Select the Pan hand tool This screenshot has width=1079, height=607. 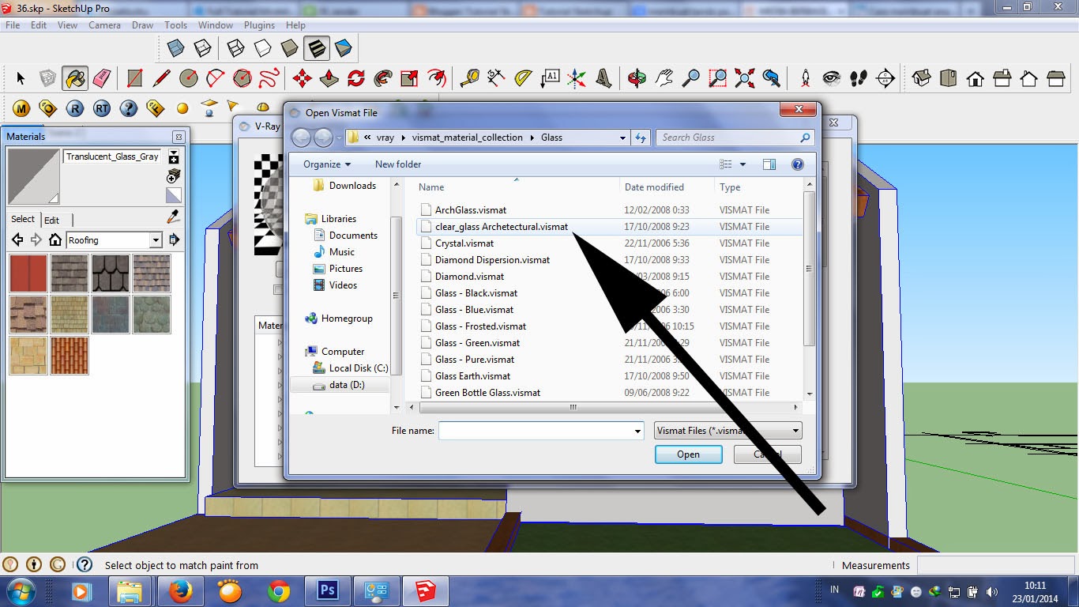664,78
